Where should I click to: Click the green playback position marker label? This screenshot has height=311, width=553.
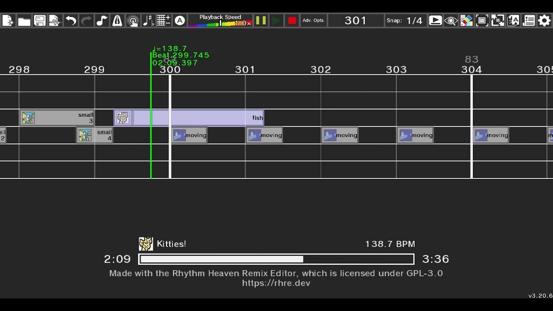point(181,56)
